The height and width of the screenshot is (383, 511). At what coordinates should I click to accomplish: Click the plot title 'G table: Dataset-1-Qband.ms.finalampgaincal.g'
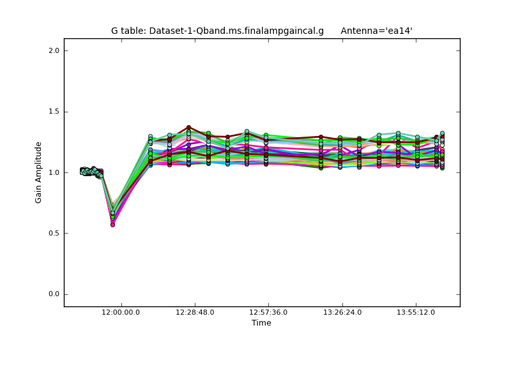click(x=217, y=31)
